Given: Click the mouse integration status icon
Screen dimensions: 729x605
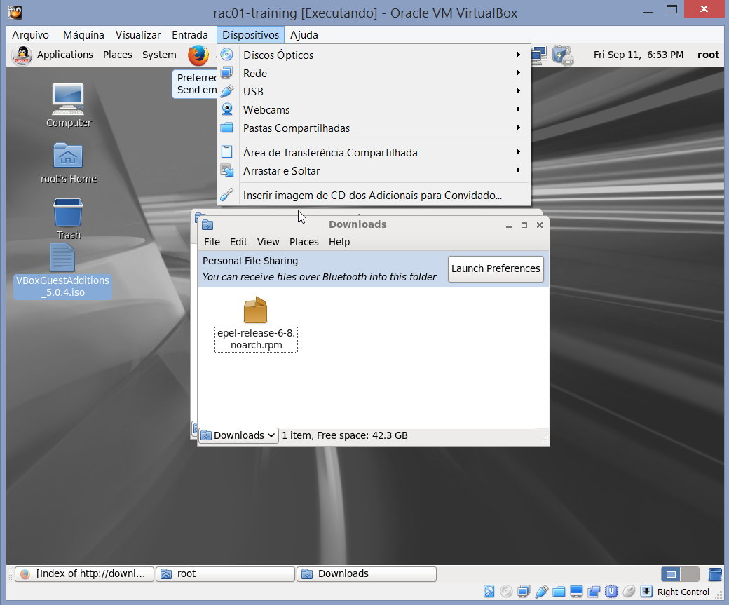Looking at the screenshot, I should tap(629, 592).
